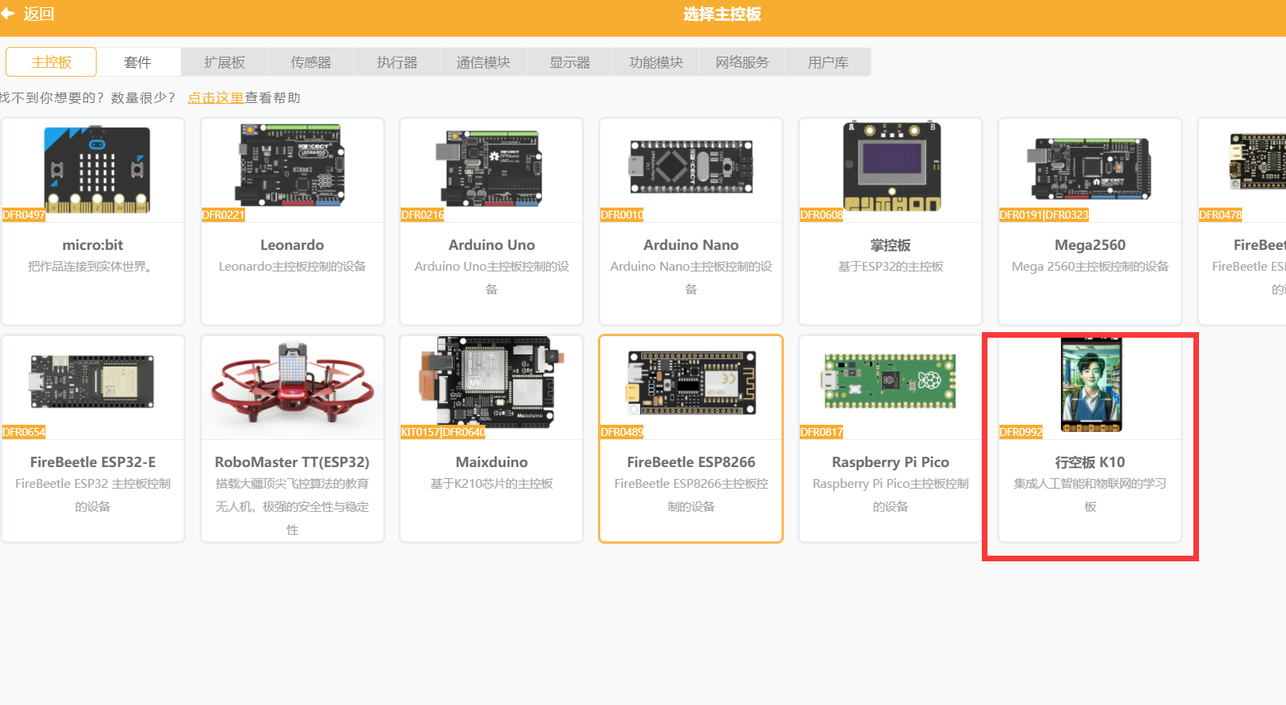Click the Leonardo title text
Image resolution: width=1286 pixels, height=705 pixels.
click(x=292, y=245)
